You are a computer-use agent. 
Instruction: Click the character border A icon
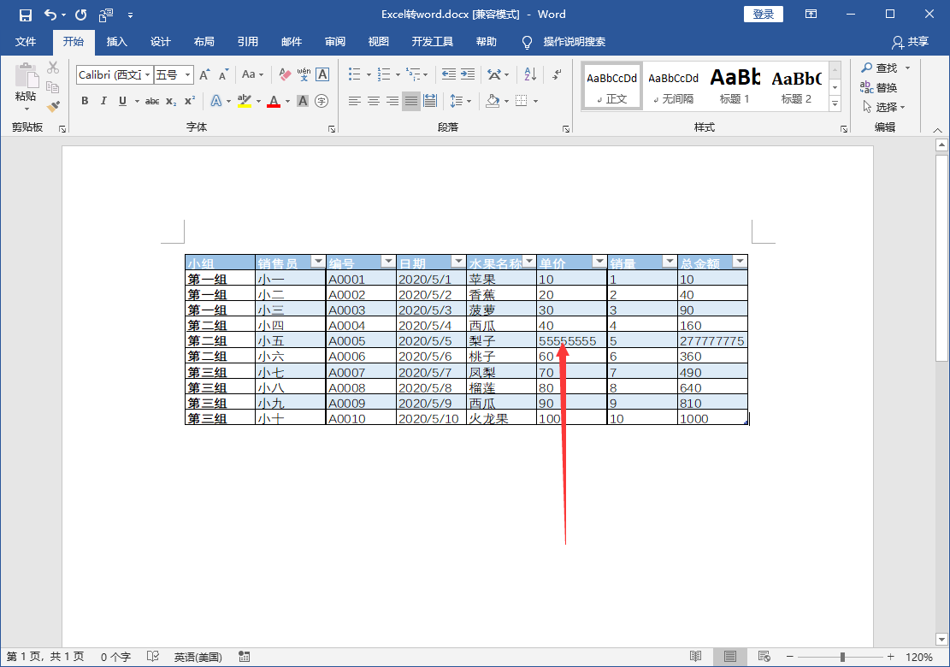pos(322,74)
